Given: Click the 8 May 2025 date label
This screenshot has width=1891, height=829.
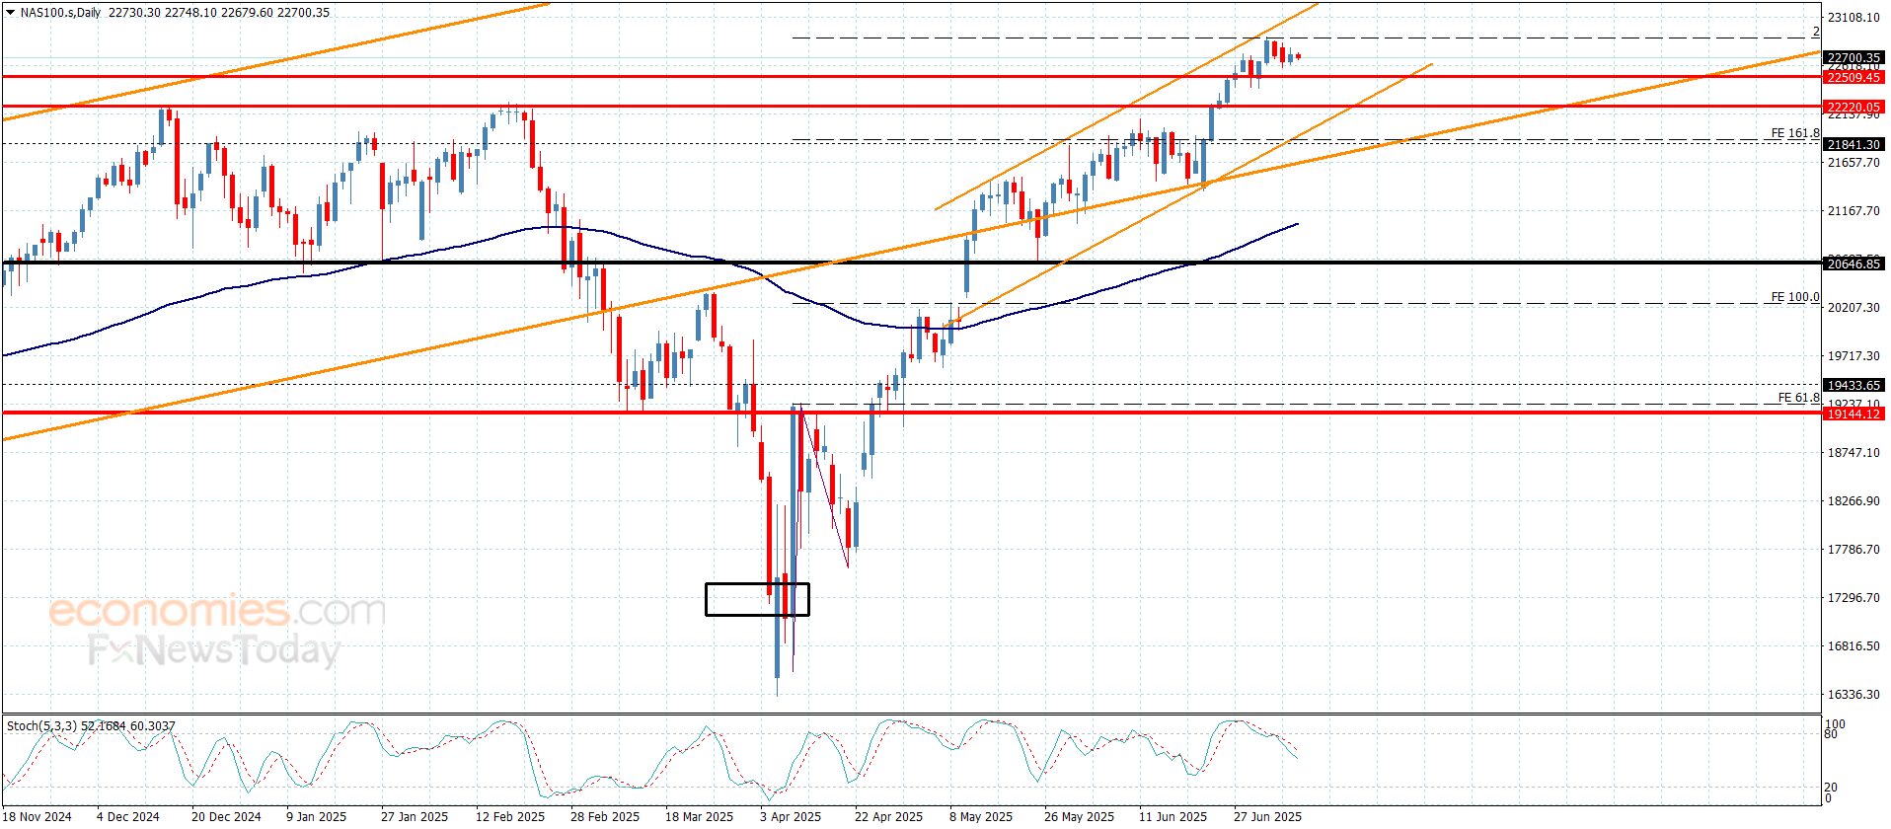Looking at the screenshot, I should (x=981, y=816).
